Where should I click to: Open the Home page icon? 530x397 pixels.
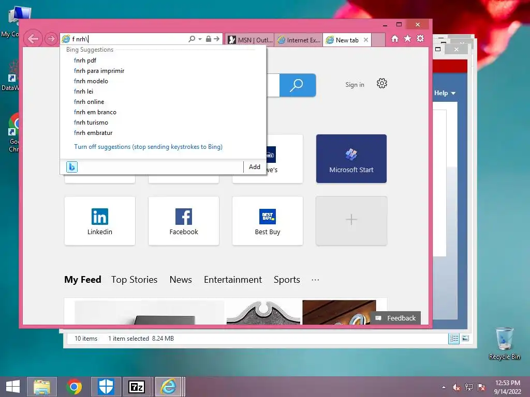point(395,39)
